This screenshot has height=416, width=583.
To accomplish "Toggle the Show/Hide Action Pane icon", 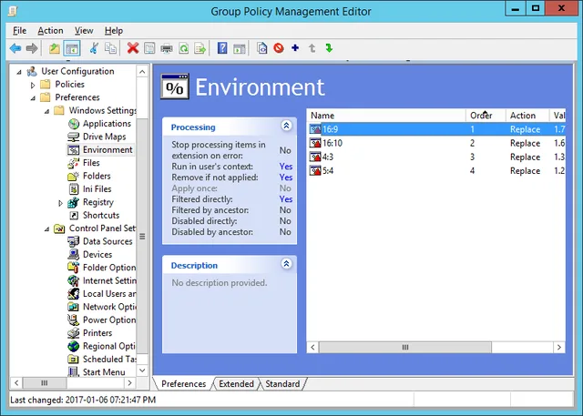I will tap(239, 48).
